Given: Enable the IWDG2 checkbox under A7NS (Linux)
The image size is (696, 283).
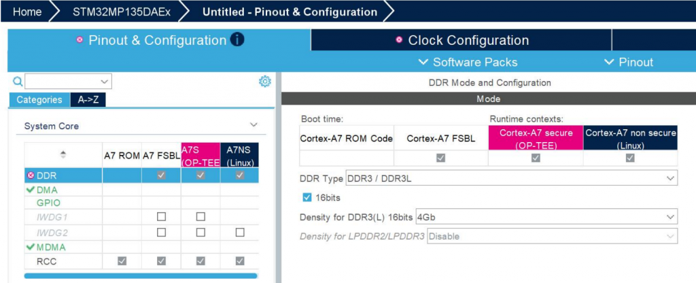Looking at the screenshot, I should coord(239,232).
